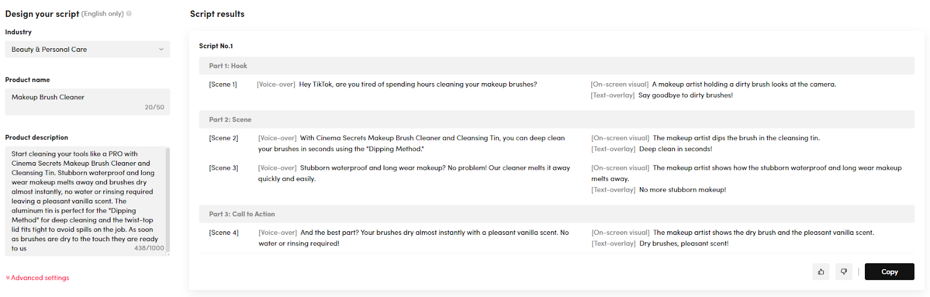Click the thumbs up icon
The width and height of the screenshot is (930, 297).
tap(821, 271)
